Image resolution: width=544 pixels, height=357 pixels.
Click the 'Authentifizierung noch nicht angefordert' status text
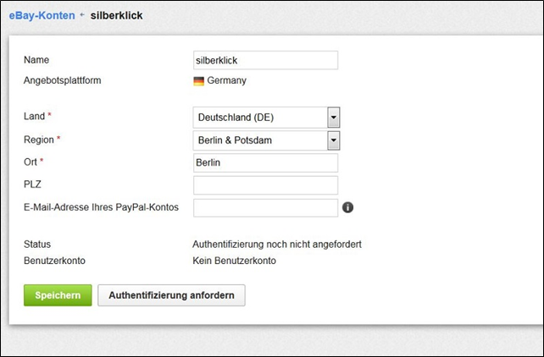pos(277,244)
